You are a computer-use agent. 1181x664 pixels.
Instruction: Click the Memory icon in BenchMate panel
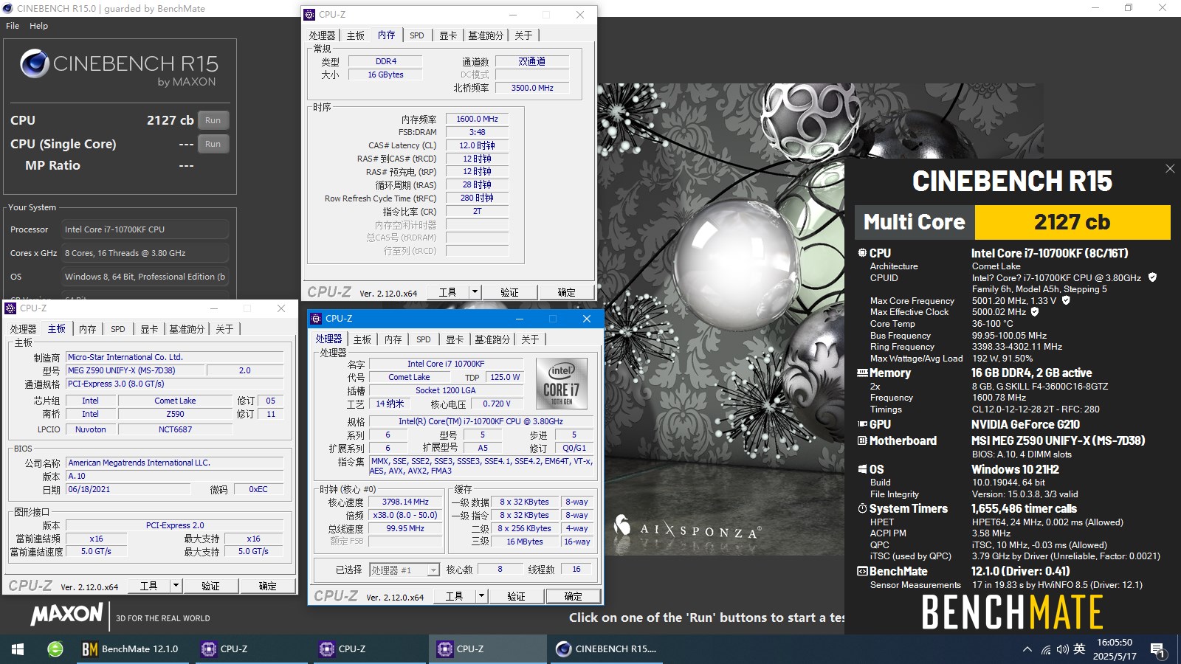pyautogui.click(x=862, y=373)
